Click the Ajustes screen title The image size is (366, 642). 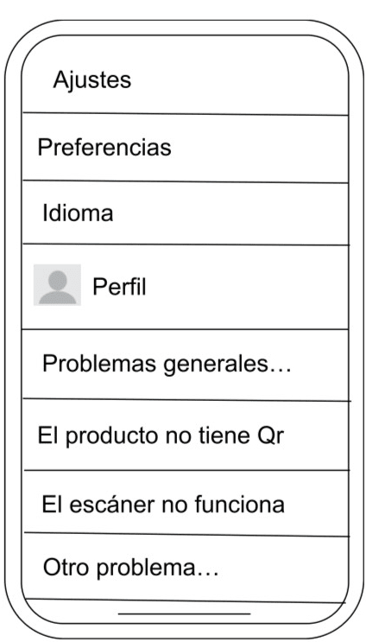coord(92,79)
